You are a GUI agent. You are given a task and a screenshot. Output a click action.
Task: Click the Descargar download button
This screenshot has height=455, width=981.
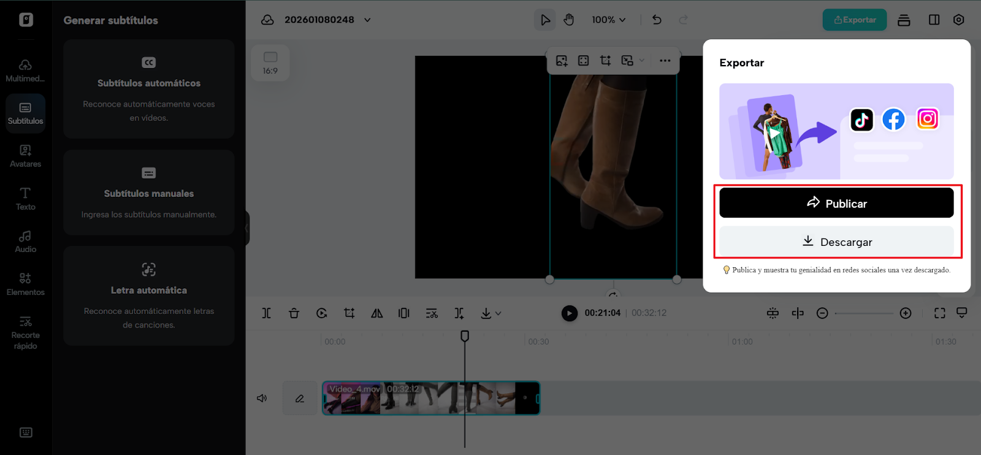tap(836, 242)
